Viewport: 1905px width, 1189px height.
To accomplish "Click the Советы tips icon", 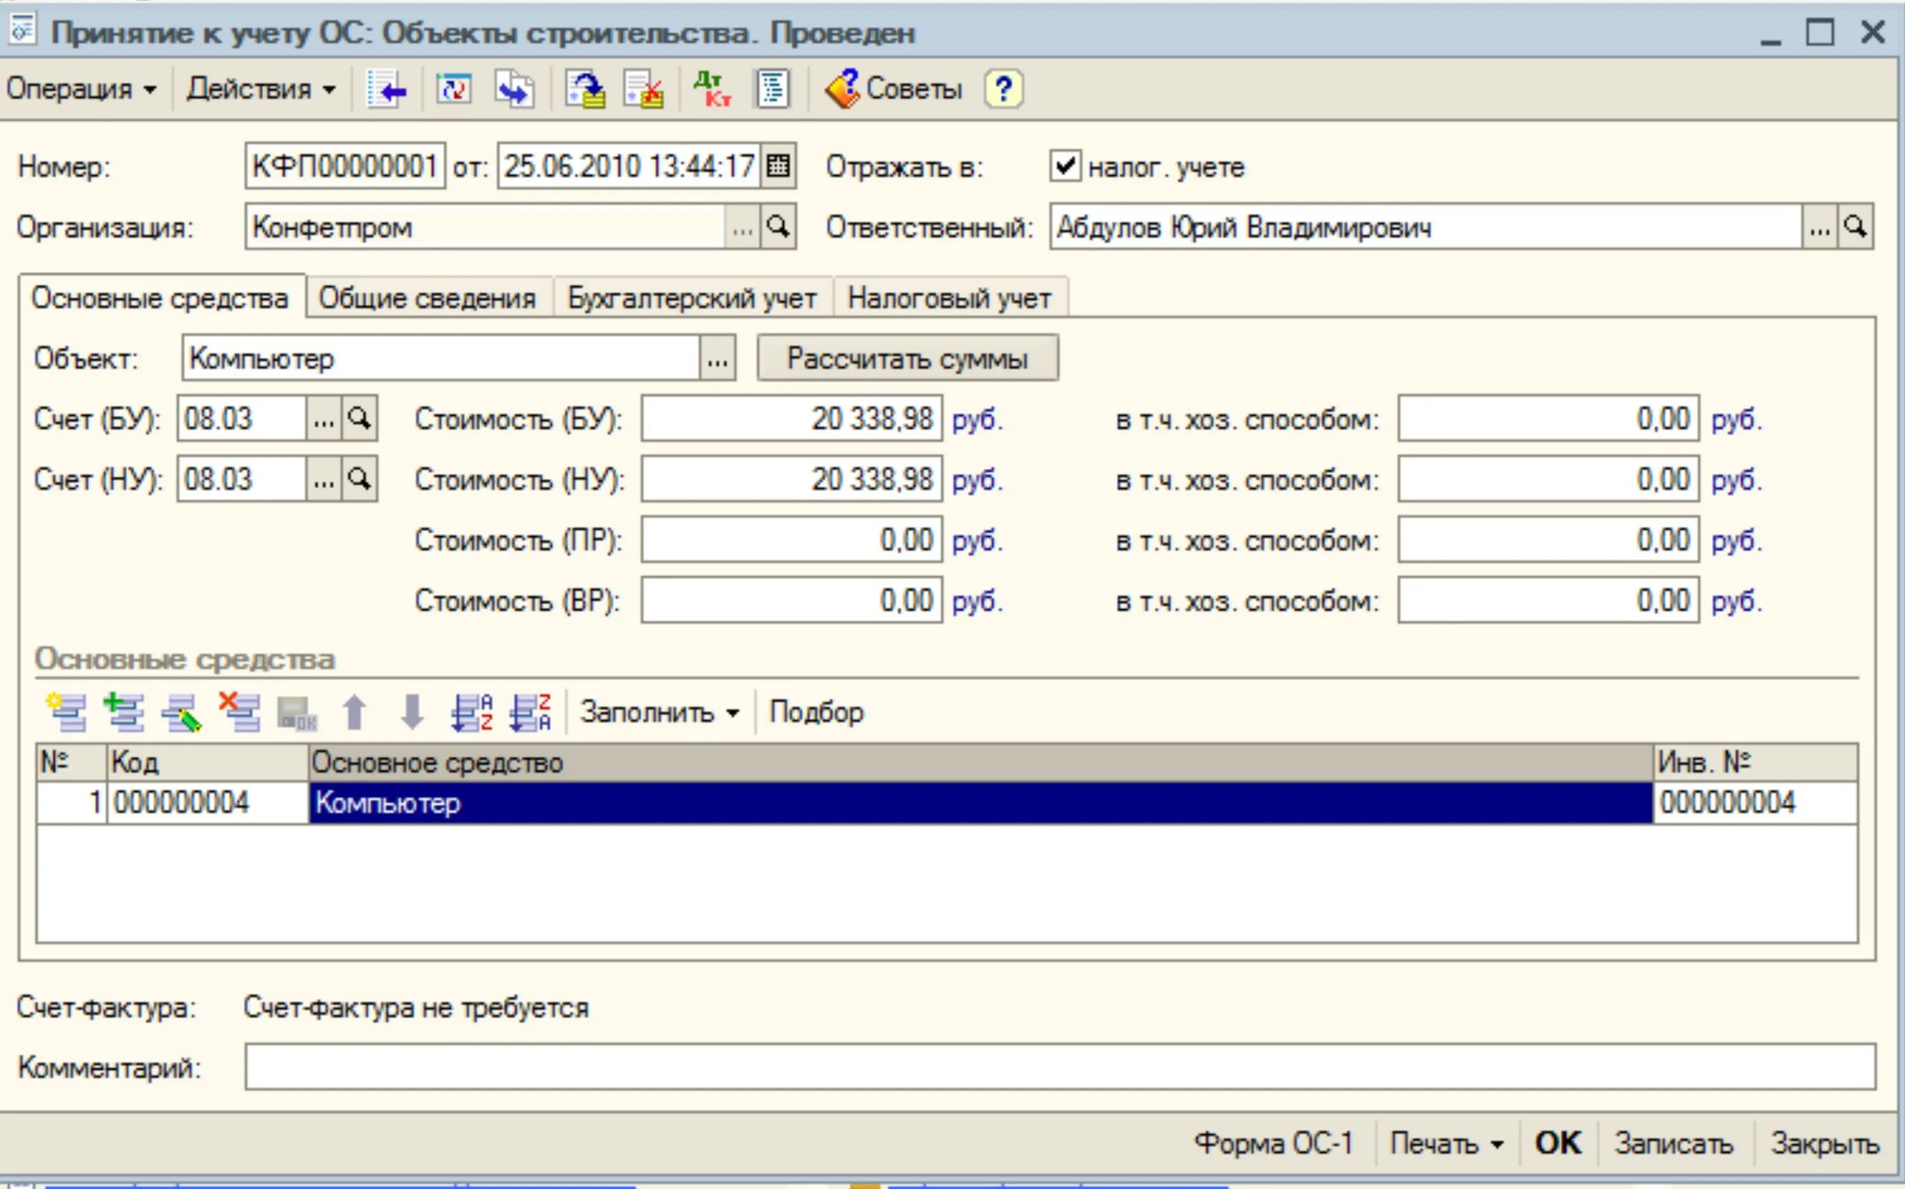I will pyautogui.click(x=893, y=89).
